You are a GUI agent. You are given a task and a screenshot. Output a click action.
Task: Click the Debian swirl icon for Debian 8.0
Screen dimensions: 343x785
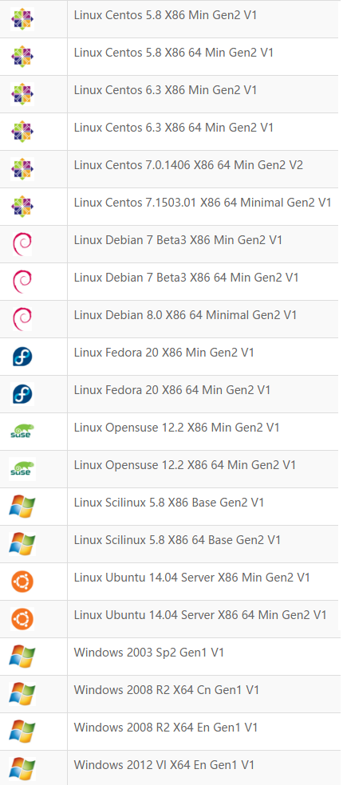click(x=22, y=319)
